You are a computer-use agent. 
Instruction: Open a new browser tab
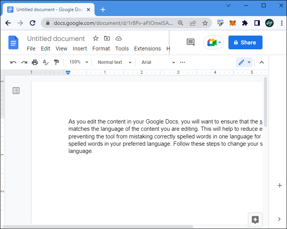click(x=103, y=10)
